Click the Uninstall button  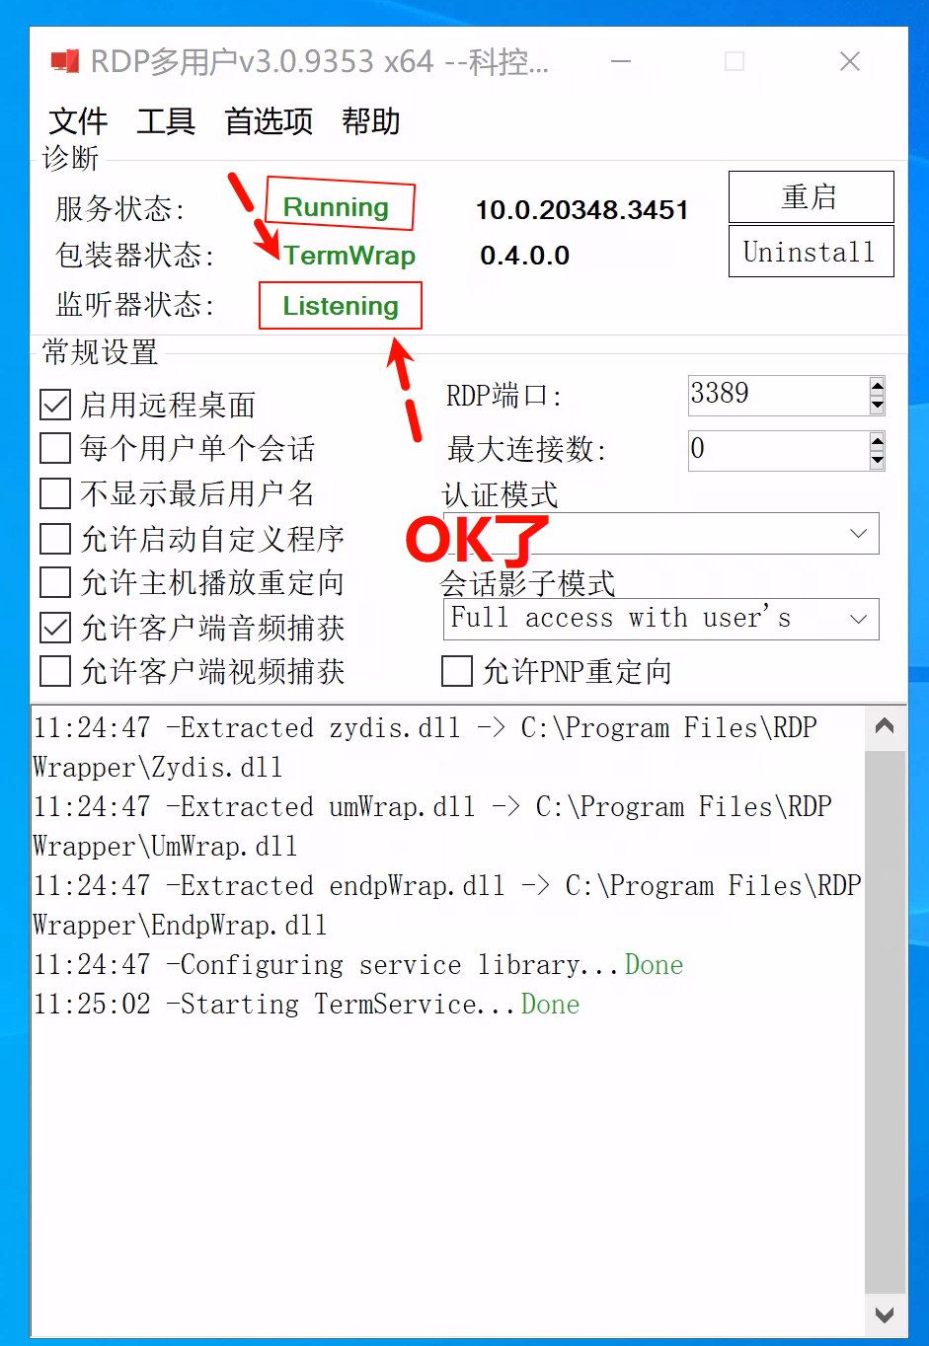pyautogui.click(x=812, y=252)
